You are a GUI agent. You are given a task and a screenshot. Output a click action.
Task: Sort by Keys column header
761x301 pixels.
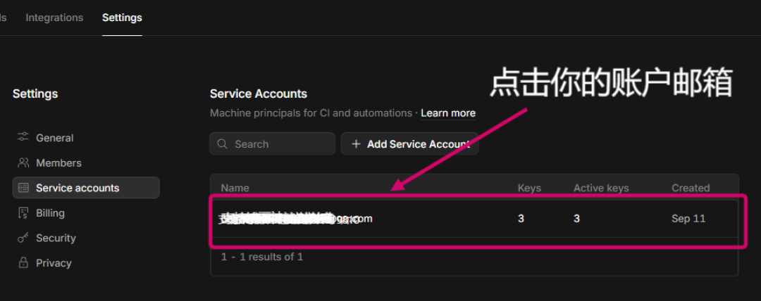click(x=529, y=188)
